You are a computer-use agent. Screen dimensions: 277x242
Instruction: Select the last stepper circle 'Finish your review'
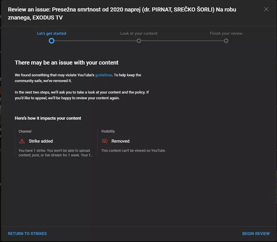point(226,41)
